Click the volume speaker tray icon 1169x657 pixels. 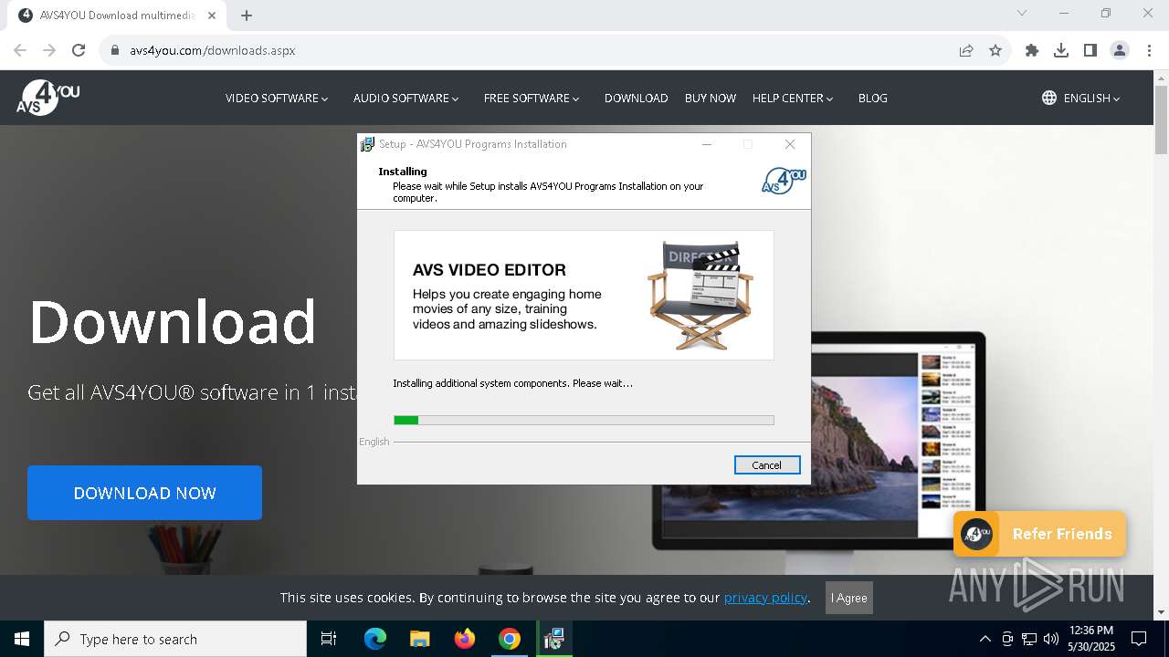click(x=1051, y=639)
